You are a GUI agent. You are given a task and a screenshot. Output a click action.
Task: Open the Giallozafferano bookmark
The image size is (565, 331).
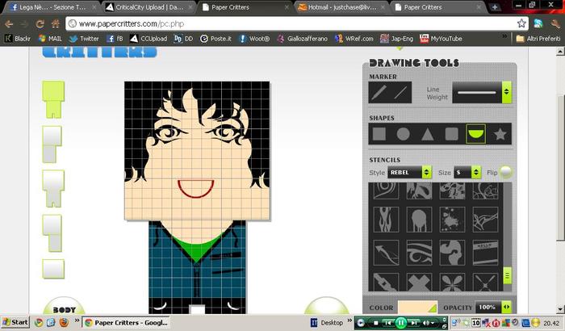pyautogui.click(x=303, y=39)
